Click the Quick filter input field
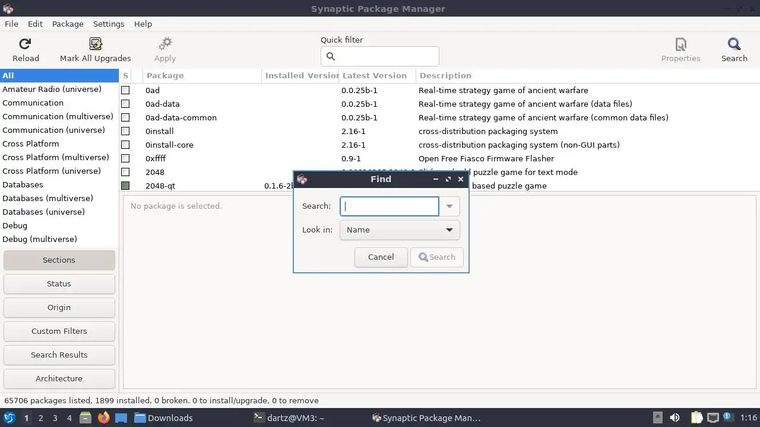 tap(380, 56)
